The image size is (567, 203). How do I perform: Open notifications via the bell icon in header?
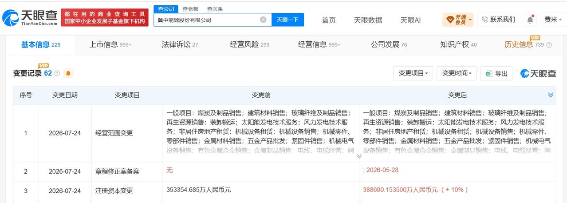(x=530, y=20)
